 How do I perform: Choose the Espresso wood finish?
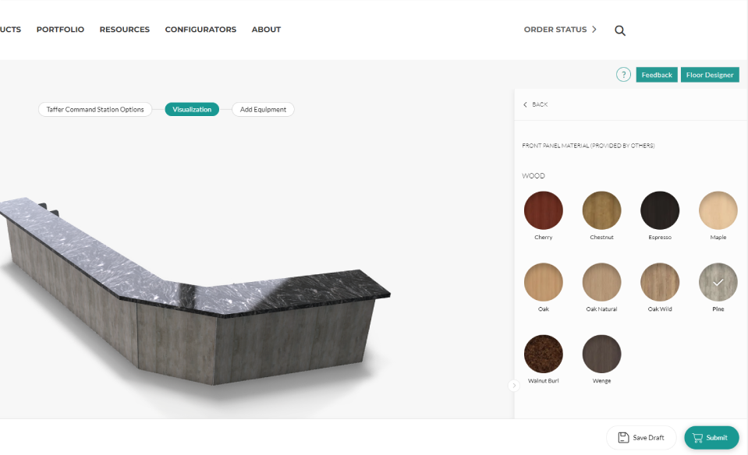tap(660, 210)
